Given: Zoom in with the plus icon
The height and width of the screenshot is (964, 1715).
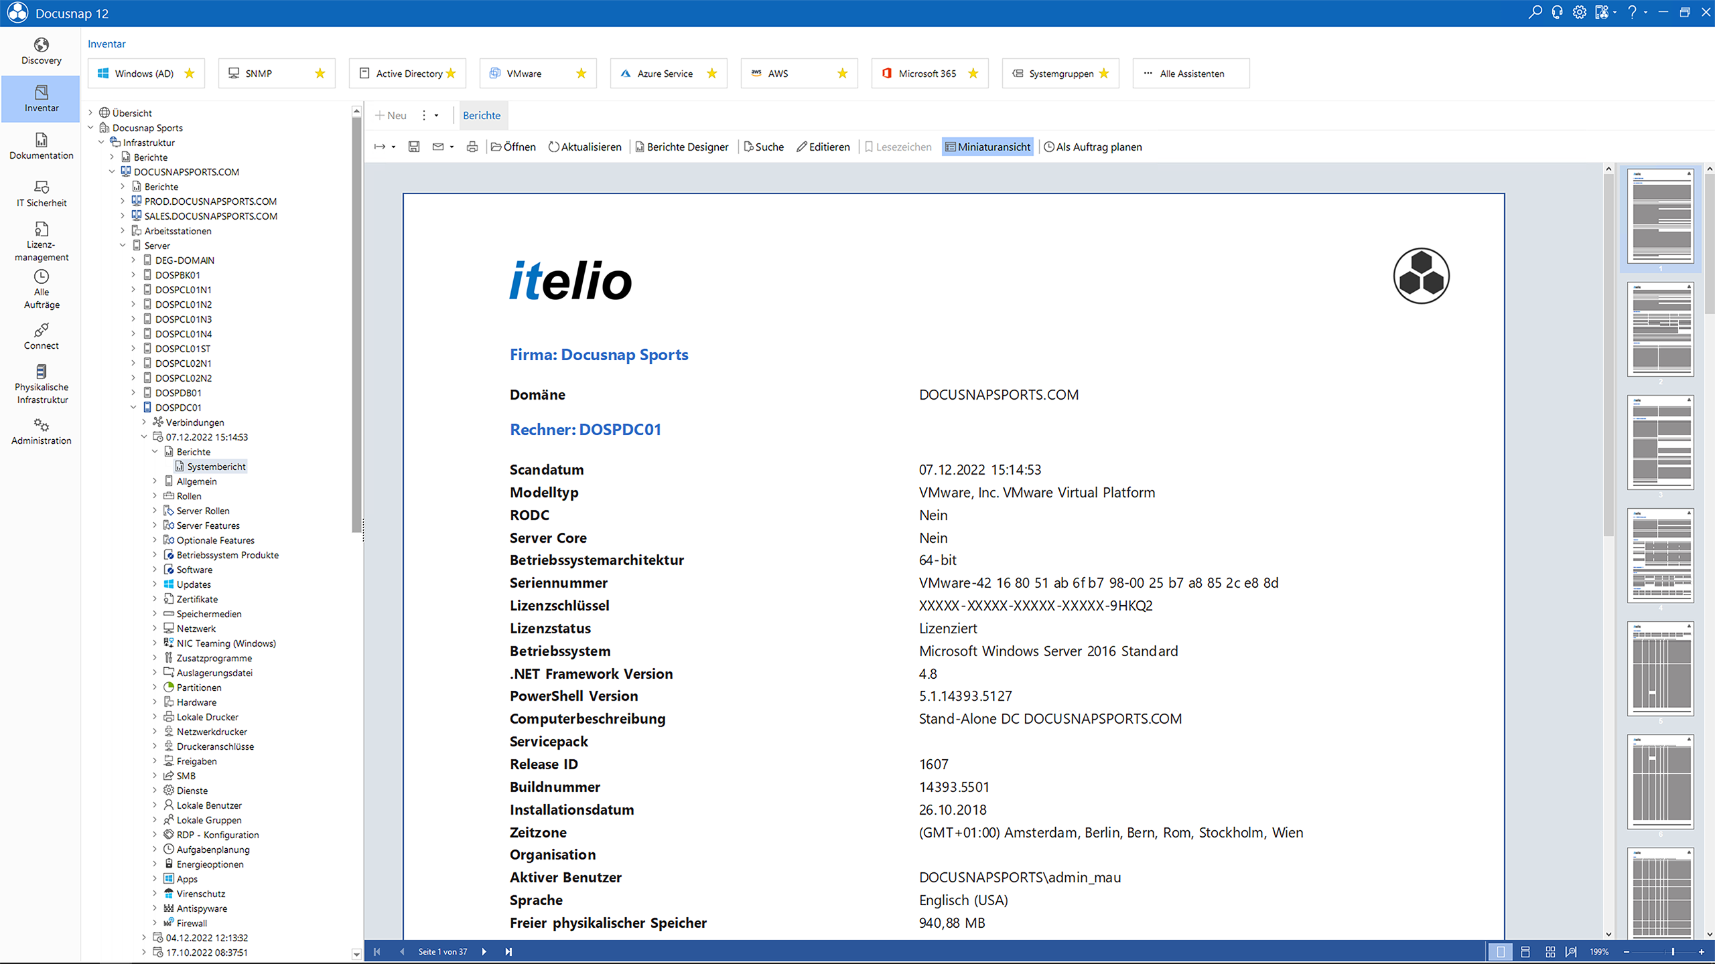Looking at the screenshot, I should [x=1702, y=951].
